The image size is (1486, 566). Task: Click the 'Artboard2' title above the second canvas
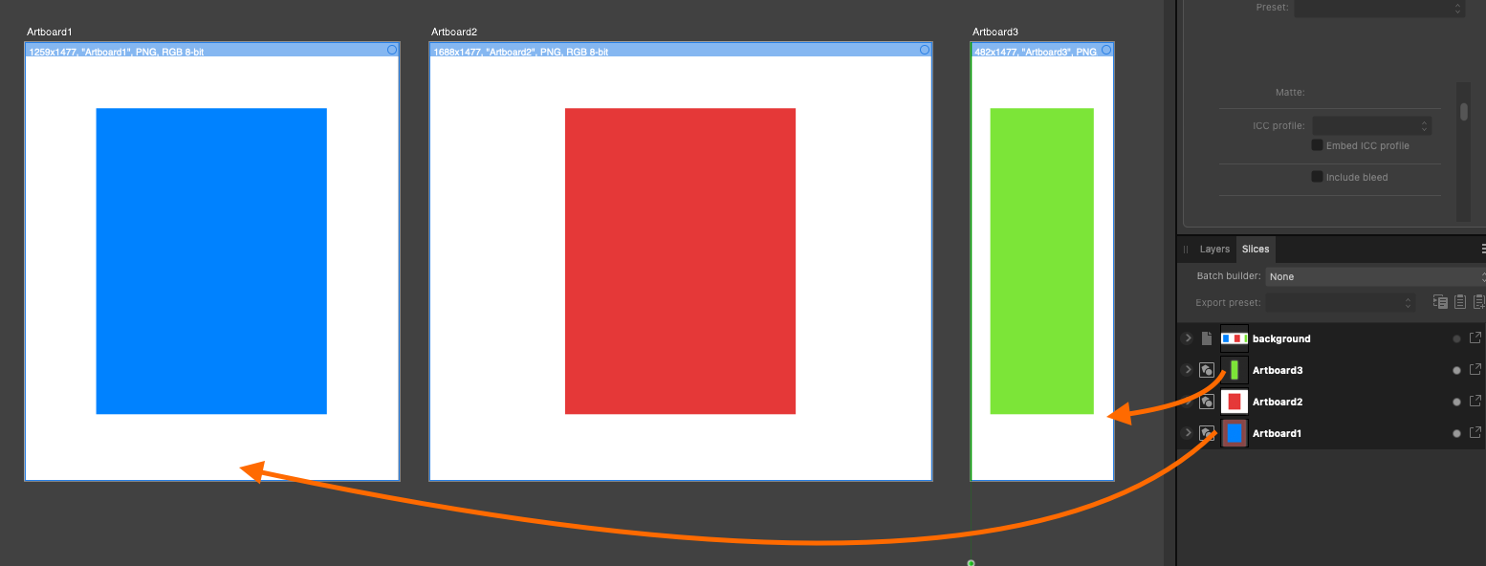click(x=454, y=33)
